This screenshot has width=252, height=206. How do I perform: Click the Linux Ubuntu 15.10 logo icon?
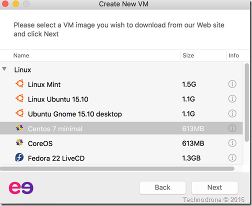click(19, 98)
